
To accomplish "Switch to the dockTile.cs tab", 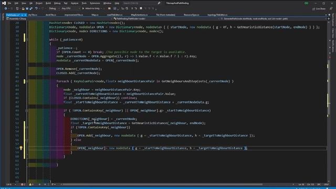I will [51, 15].
